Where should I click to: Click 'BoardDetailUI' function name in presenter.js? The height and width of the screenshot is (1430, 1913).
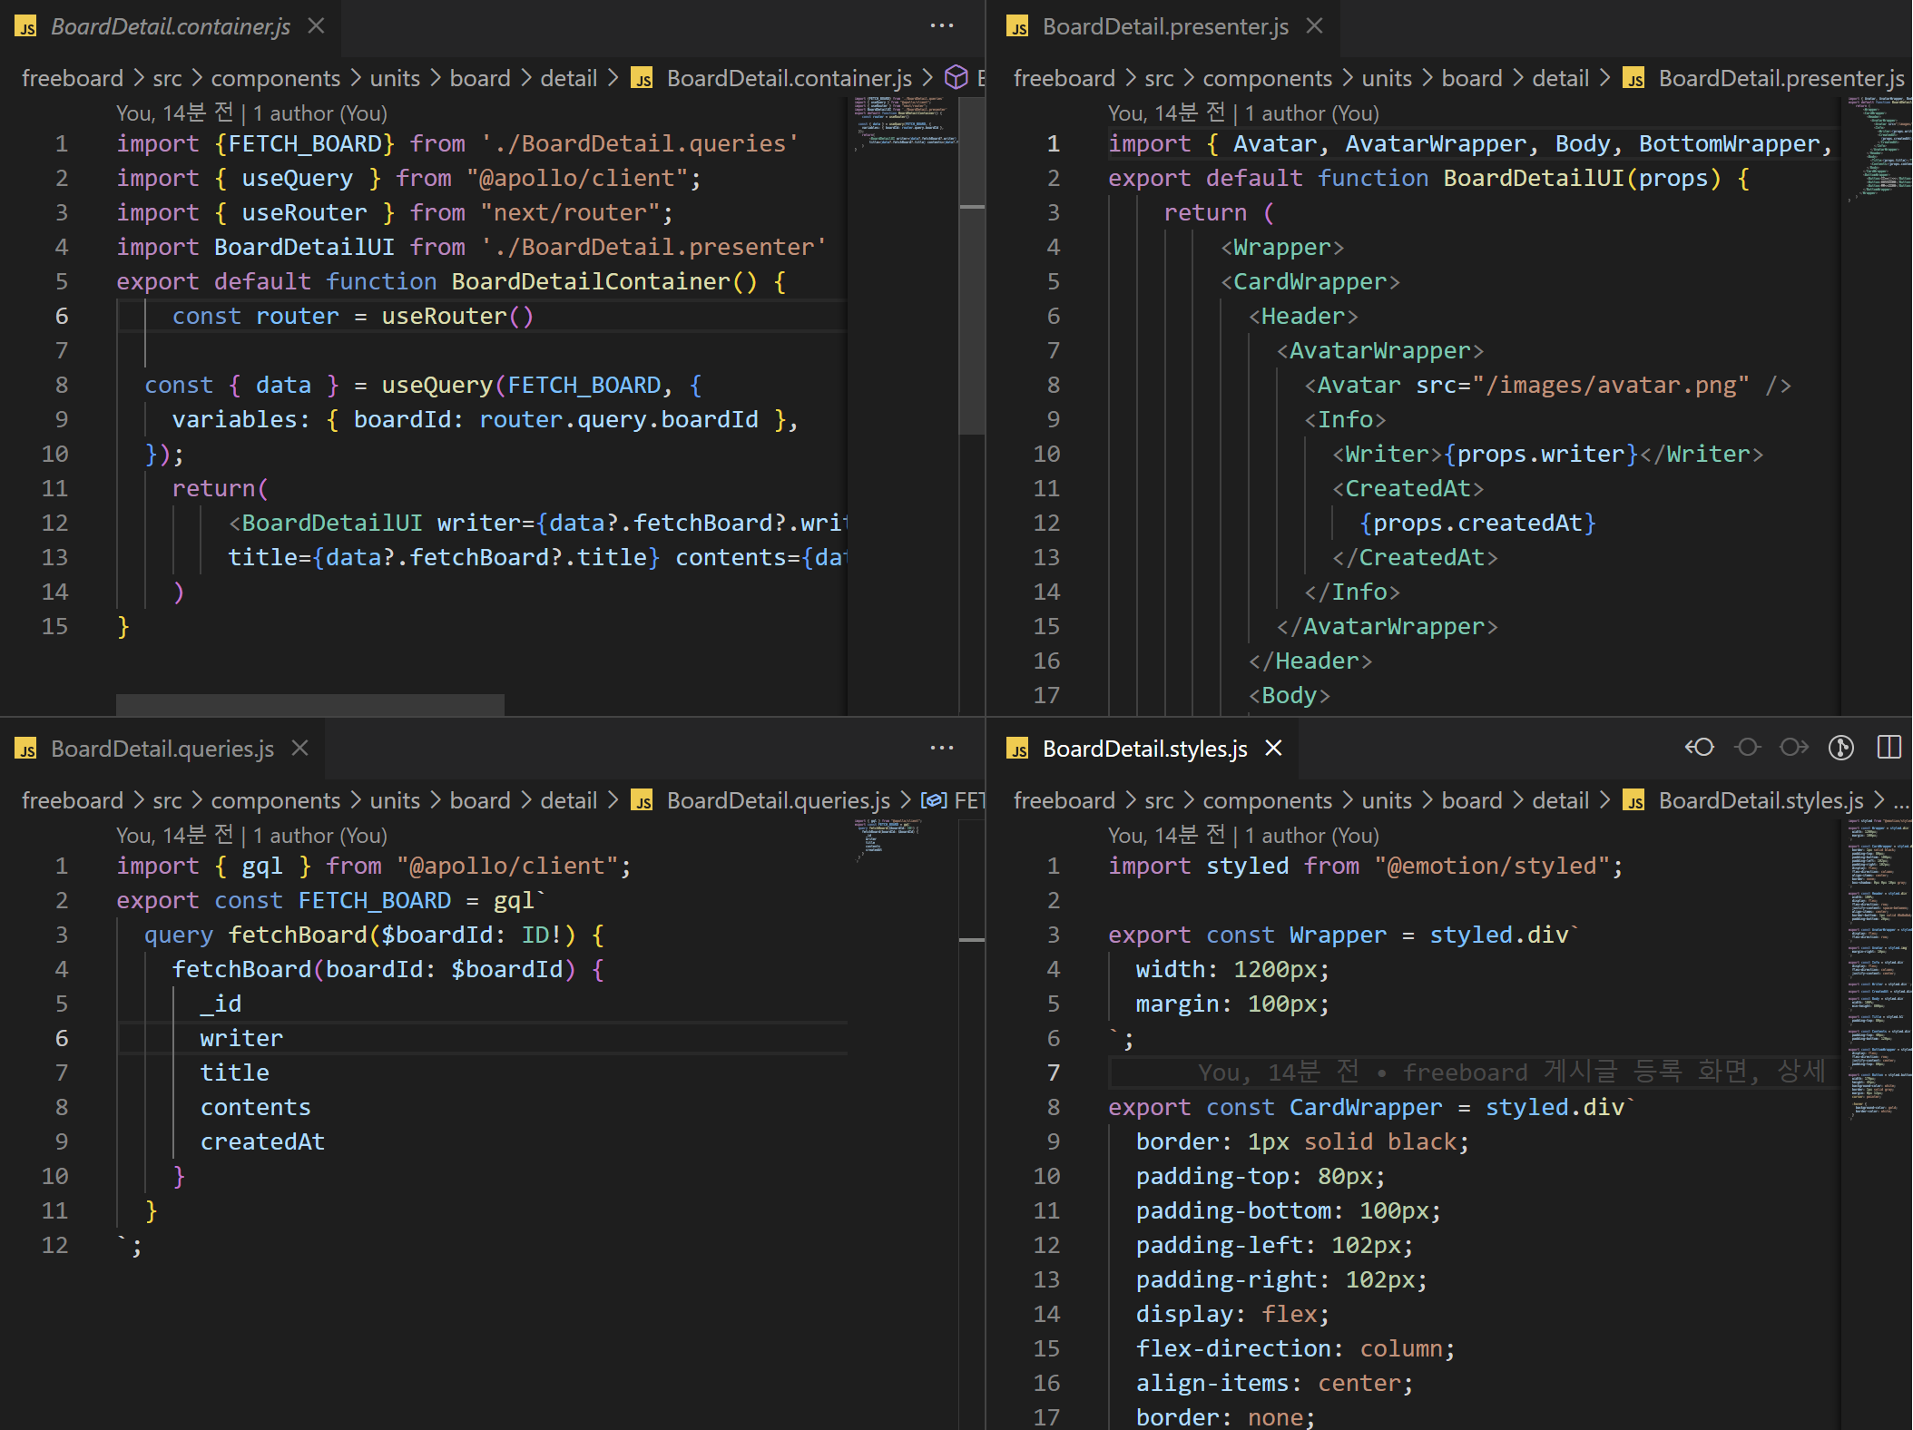coord(1534,178)
